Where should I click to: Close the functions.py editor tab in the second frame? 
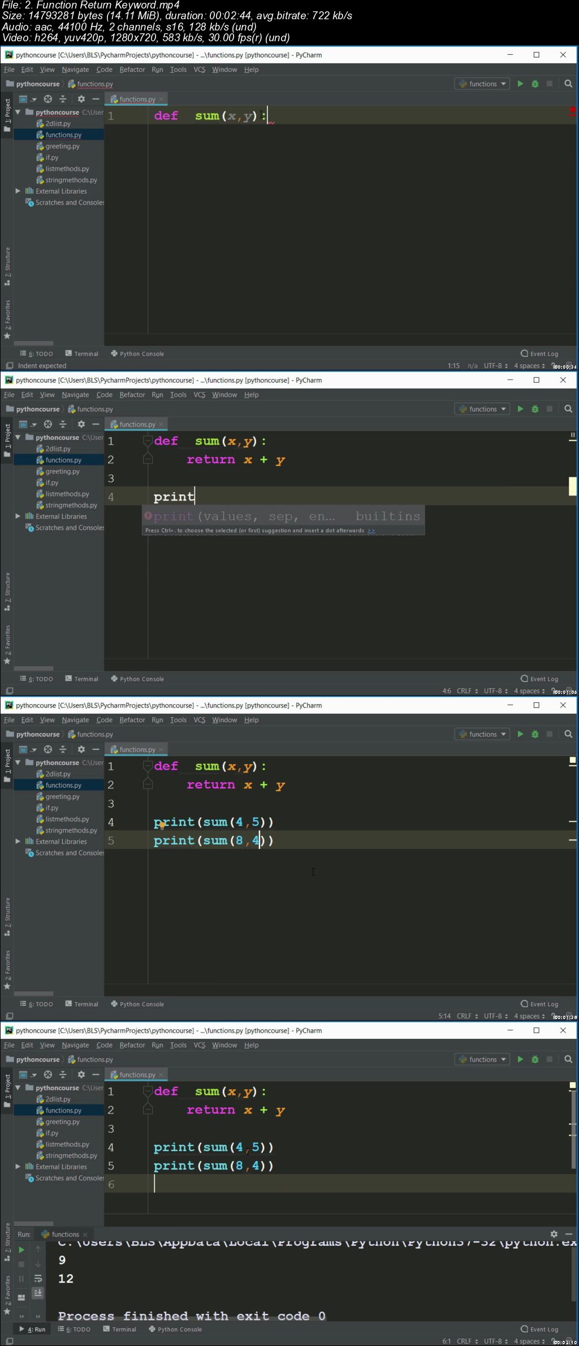(x=161, y=424)
